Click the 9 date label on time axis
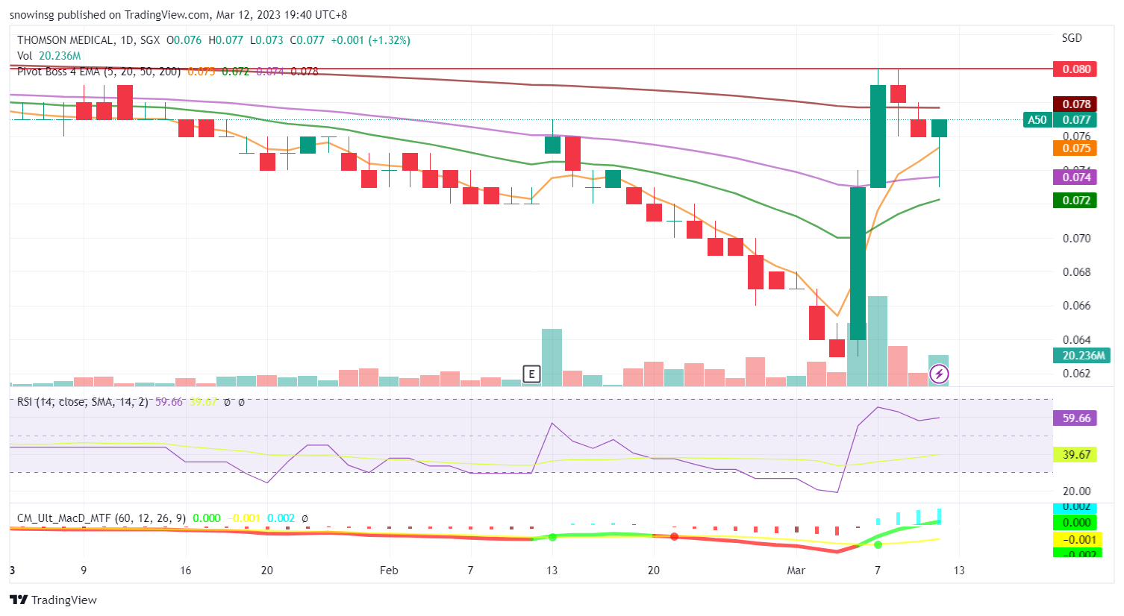The width and height of the screenshot is (1124, 616). click(84, 570)
